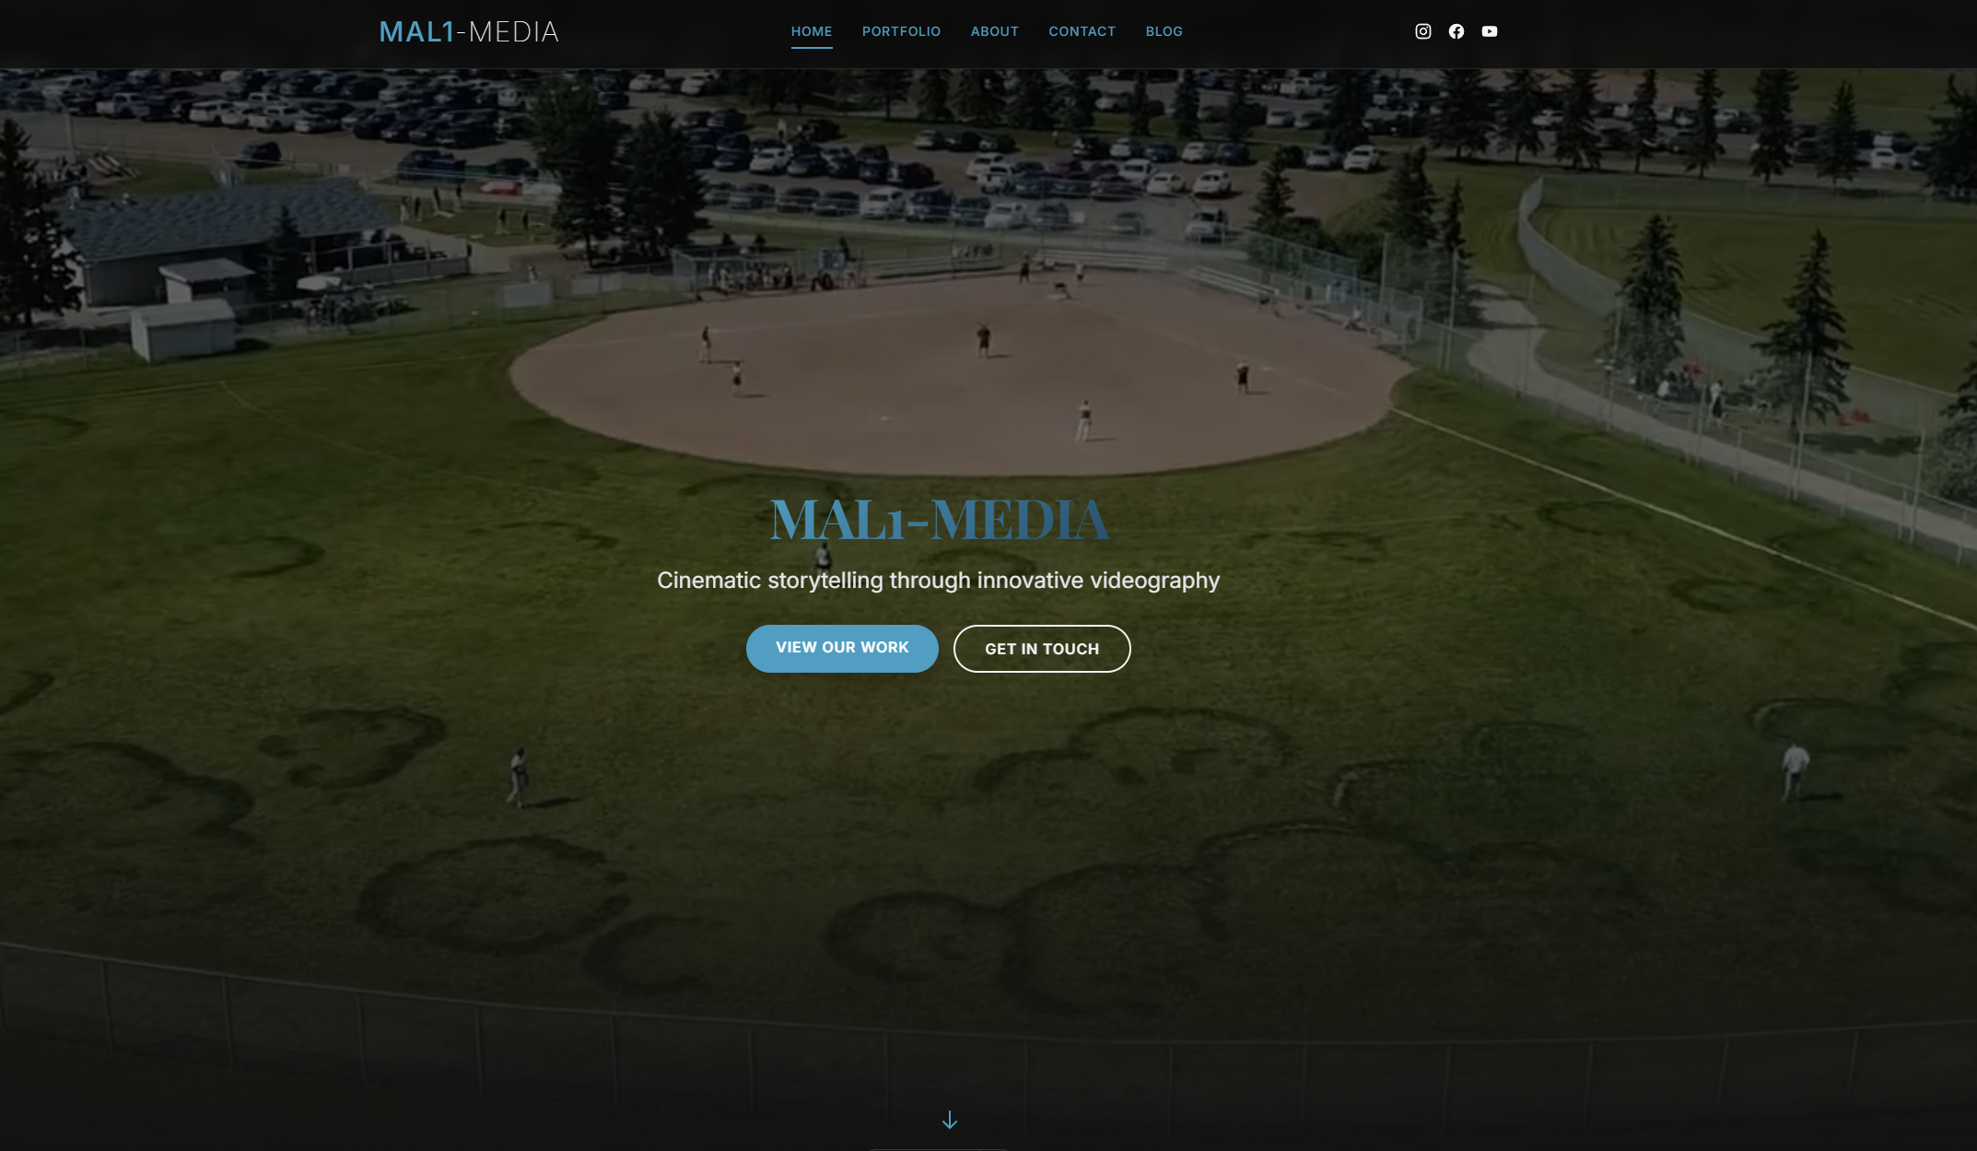The height and width of the screenshot is (1151, 1977).
Task: Go to the Home nav item
Action: [811, 31]
